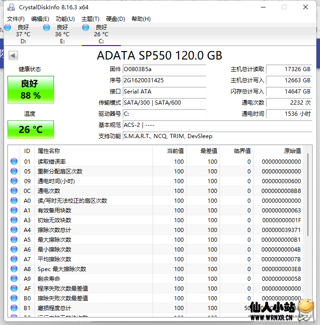Image resolution: width=320 pixels, height=325 pixels.
Task: Click status orb for attribute B1 磨损程度总计
Action: click(14, 308)
